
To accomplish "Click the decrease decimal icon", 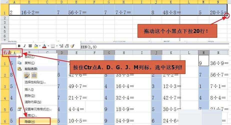I will 67,46.
